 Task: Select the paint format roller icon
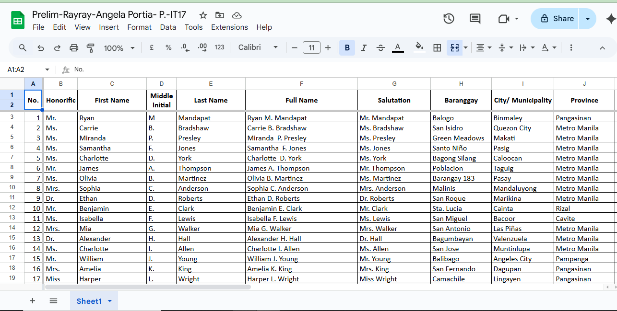(x=90, y=48)
